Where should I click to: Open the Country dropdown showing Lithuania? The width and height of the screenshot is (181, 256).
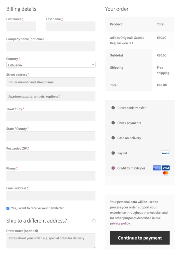(x=51, y=65)
